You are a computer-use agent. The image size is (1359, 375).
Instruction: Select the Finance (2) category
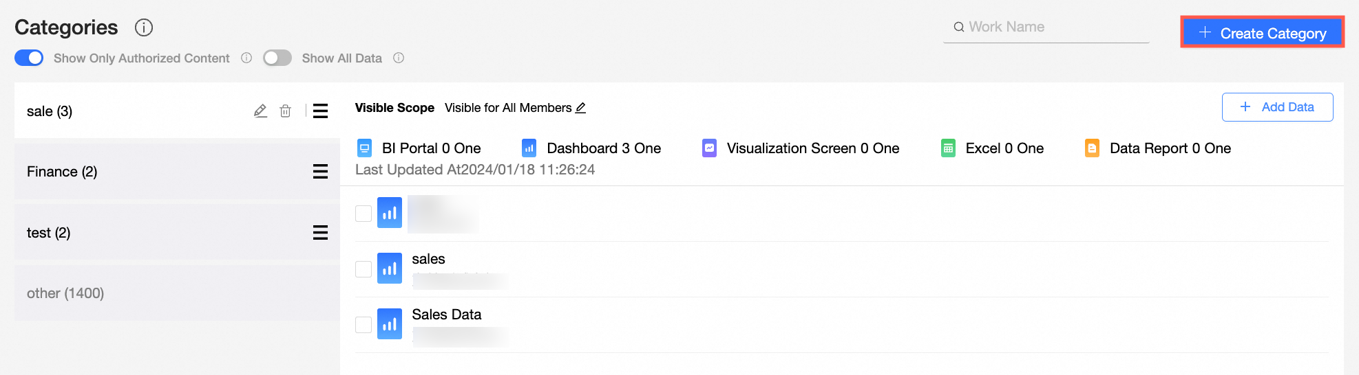[x=177, y=171]
